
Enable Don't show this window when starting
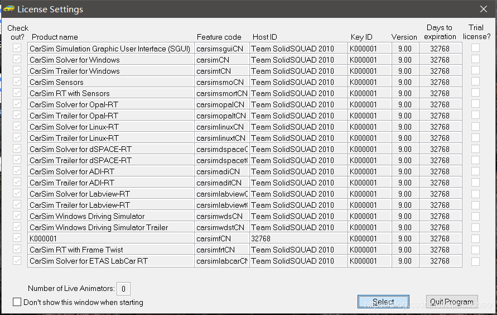click(17, 302)
